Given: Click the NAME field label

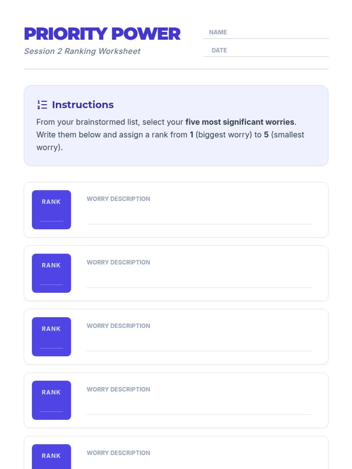Looking at the screenshot, I should (x=218, y=32).
